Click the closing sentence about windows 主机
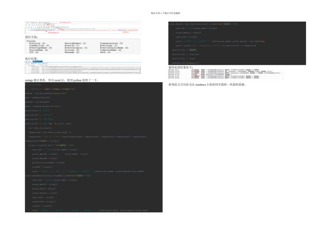 click(x=208, y=85)
